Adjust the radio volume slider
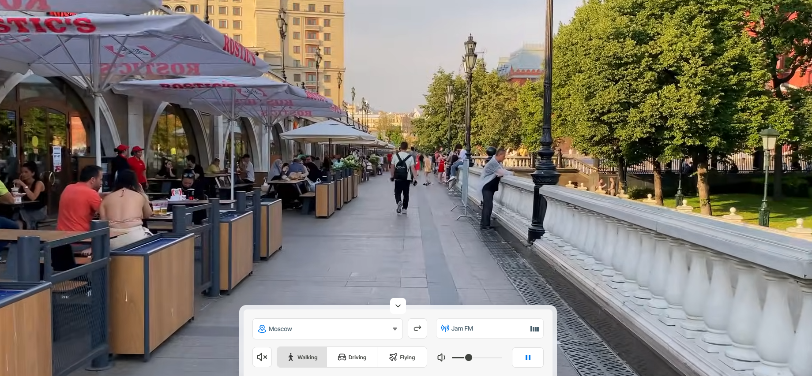Viewport: 812px width, 376px height. [x=477, y=357]
